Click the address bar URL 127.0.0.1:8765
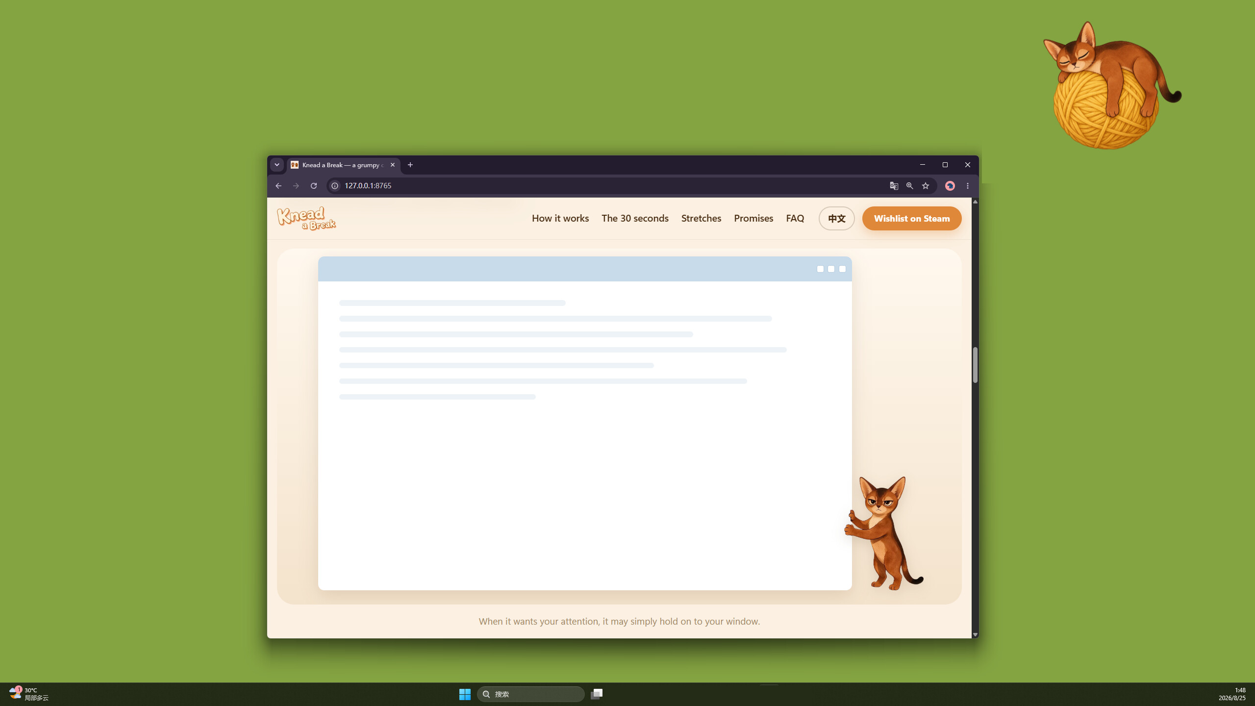Image resolution: width=1255 pixels, height=706 pixels. [x=368, y=186]
